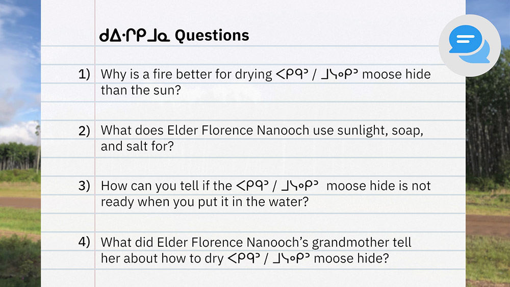Screen dimensions: 510x287
Task: Click question number 1) marker
Action: tap(84, 74)
